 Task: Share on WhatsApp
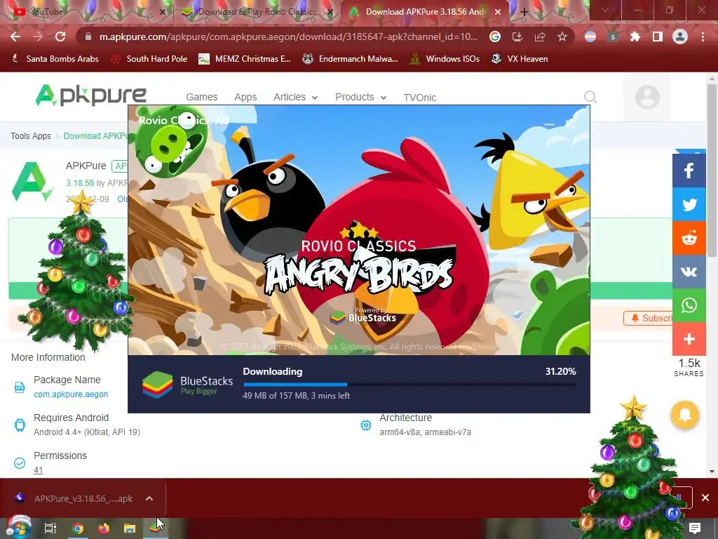[689, 305]
